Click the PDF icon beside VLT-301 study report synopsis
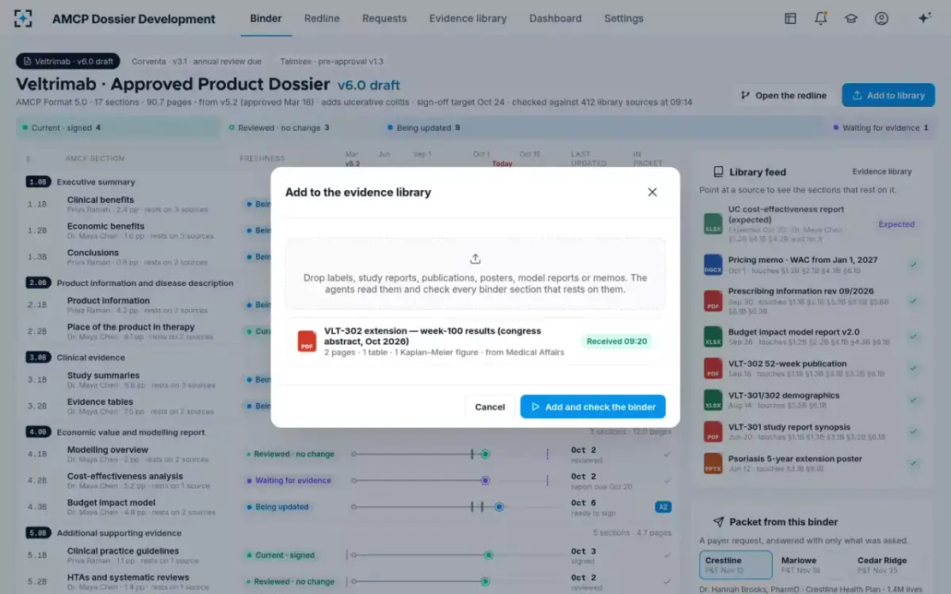This screenshot has width=951, height=594. pos(713,432)
